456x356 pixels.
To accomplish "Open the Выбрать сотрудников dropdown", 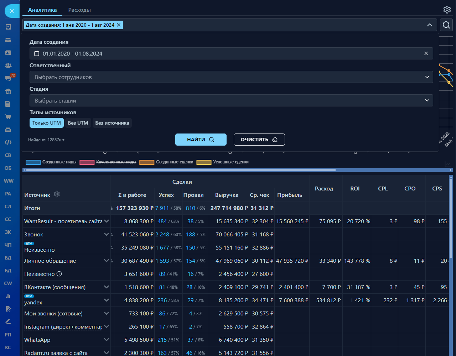I will [231, 77].
